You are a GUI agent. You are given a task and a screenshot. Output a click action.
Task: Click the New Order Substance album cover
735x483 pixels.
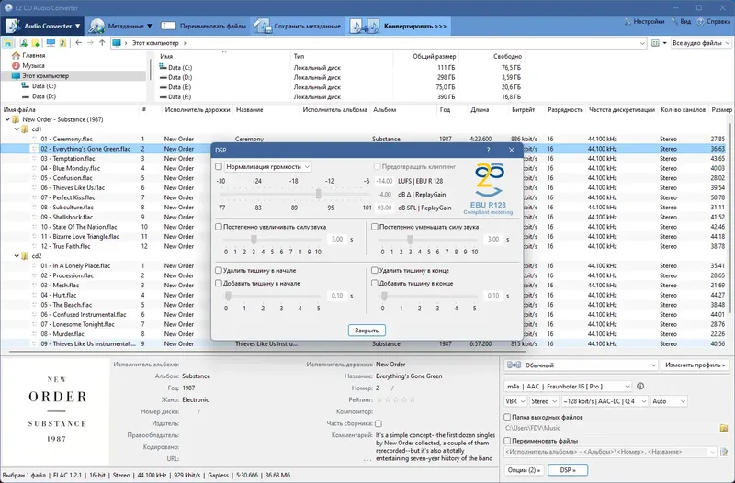(x=57, y=410)
